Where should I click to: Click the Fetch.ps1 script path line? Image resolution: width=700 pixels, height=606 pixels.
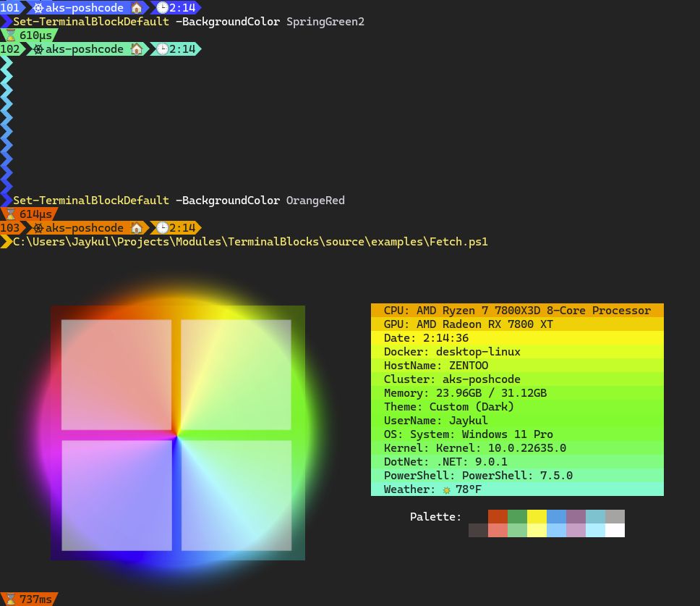pyautogui.click(x=250, y=242)
